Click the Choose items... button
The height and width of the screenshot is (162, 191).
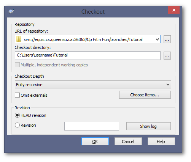145,95
